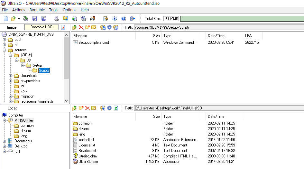The width and height of the screenshot is (304, 169).
Task: Open the Help menu
Action: [85, 10]
